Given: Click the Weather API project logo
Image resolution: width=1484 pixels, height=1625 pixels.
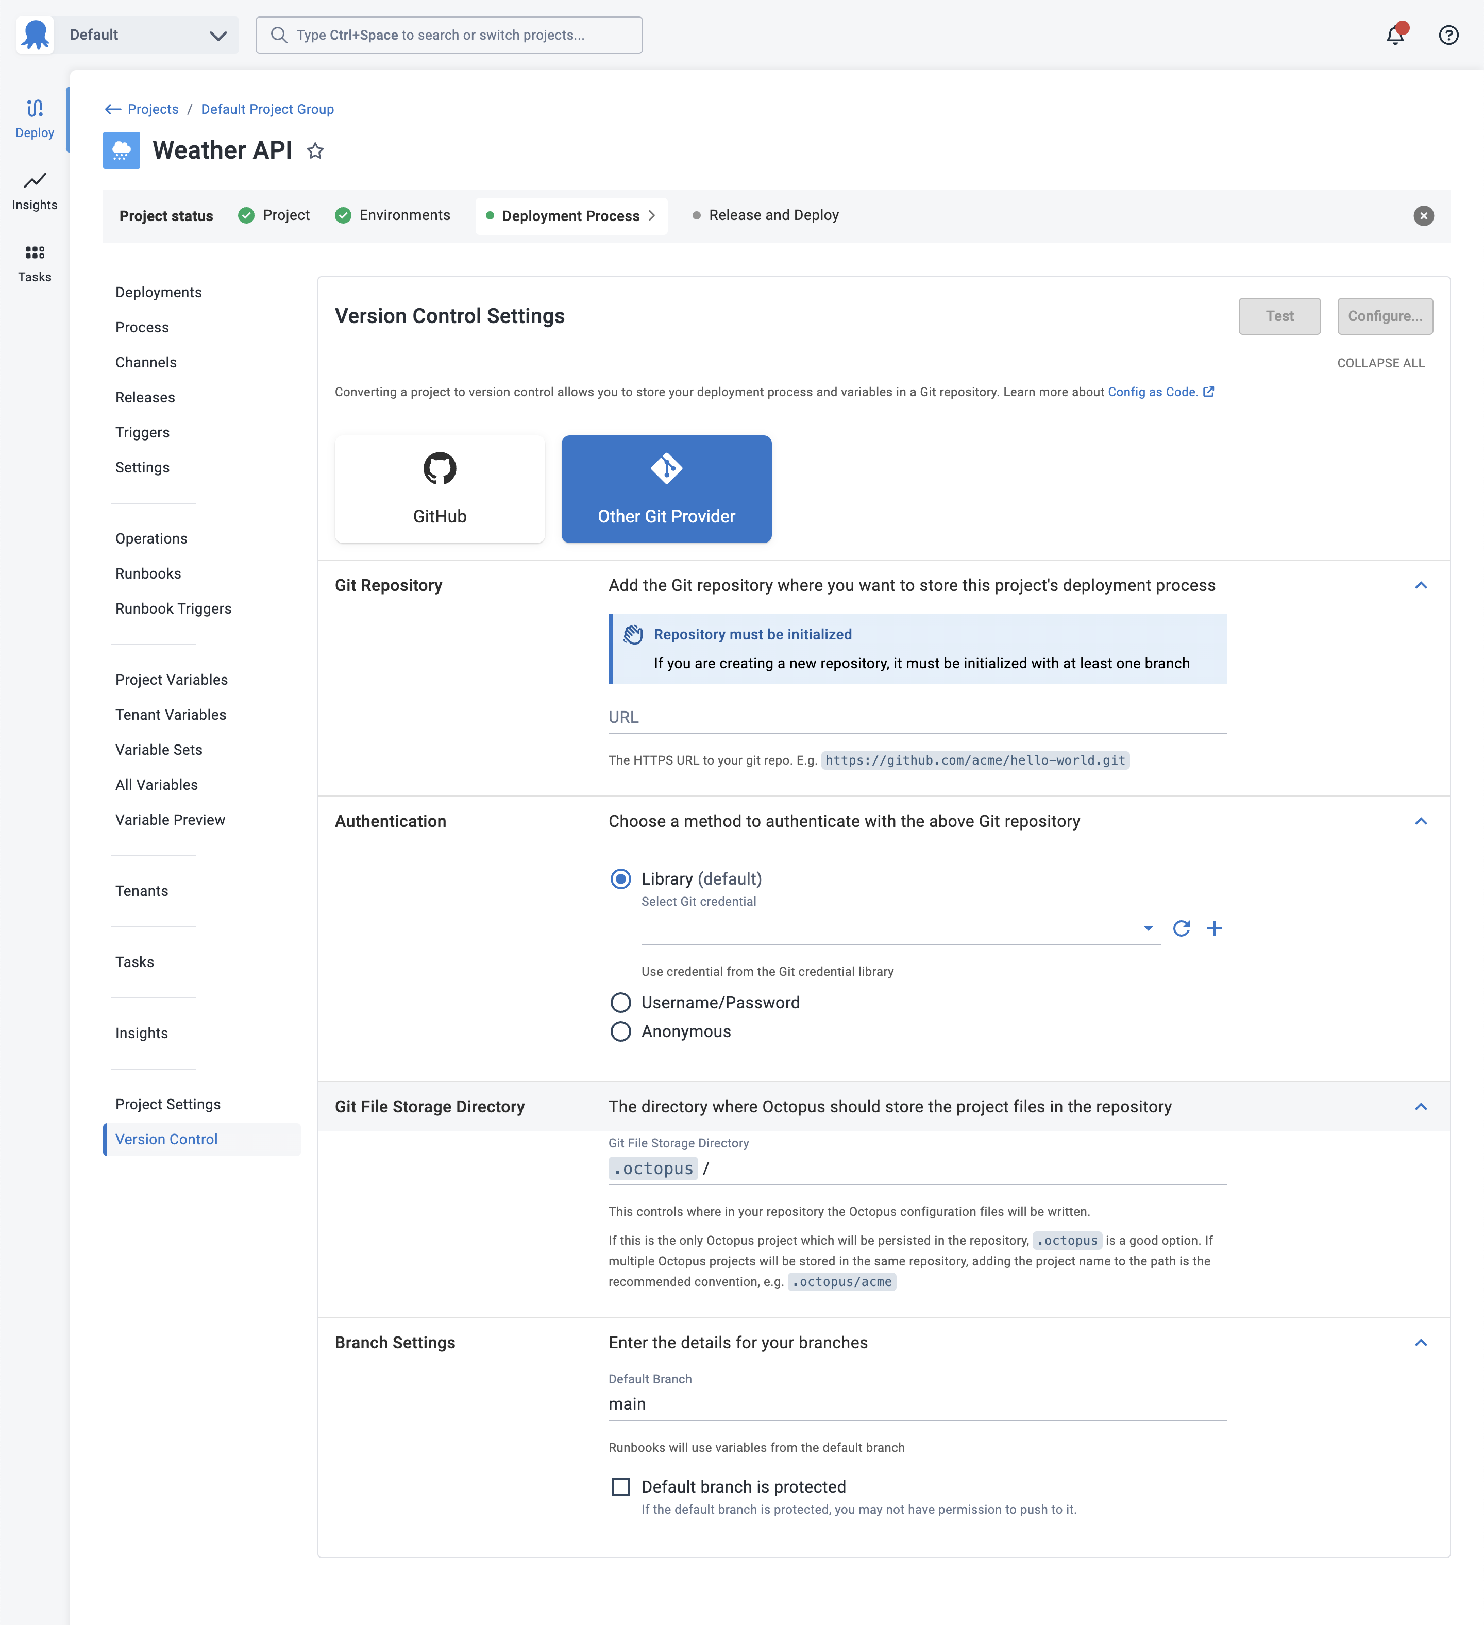Looking at the screenshot, I should pyautogui.click(x=122, y=151).
